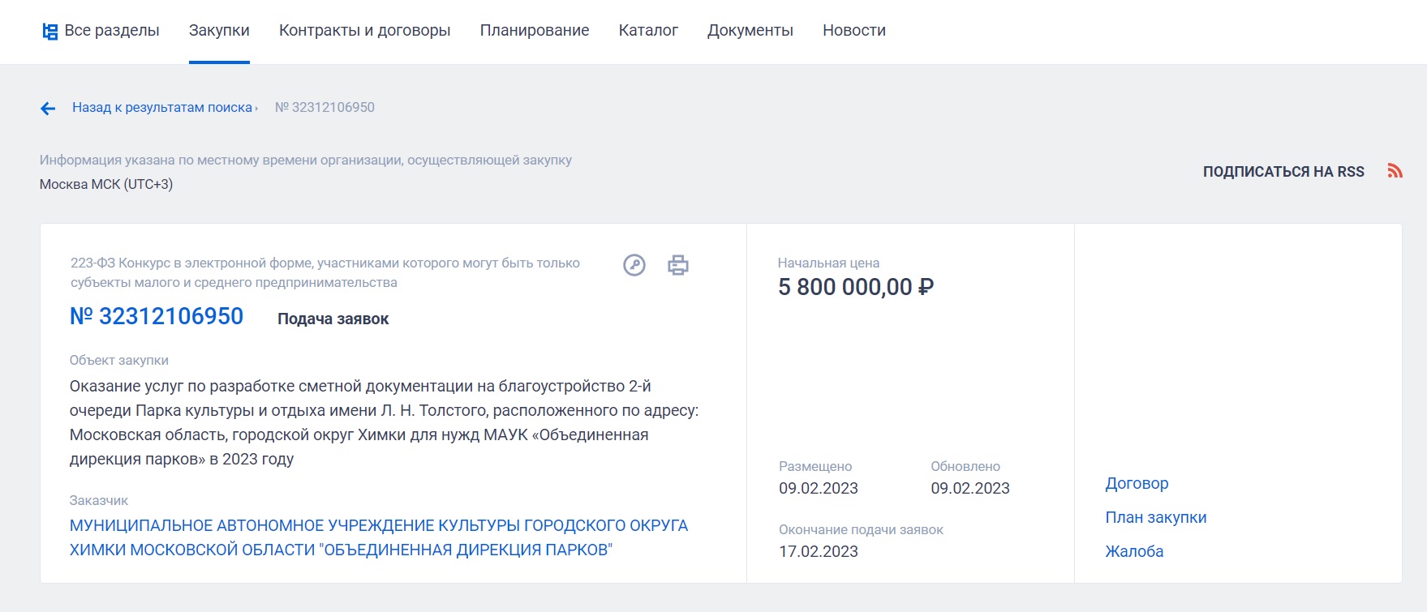
Task: Open the Жалоба link
Action: (x=1134, y=552)
